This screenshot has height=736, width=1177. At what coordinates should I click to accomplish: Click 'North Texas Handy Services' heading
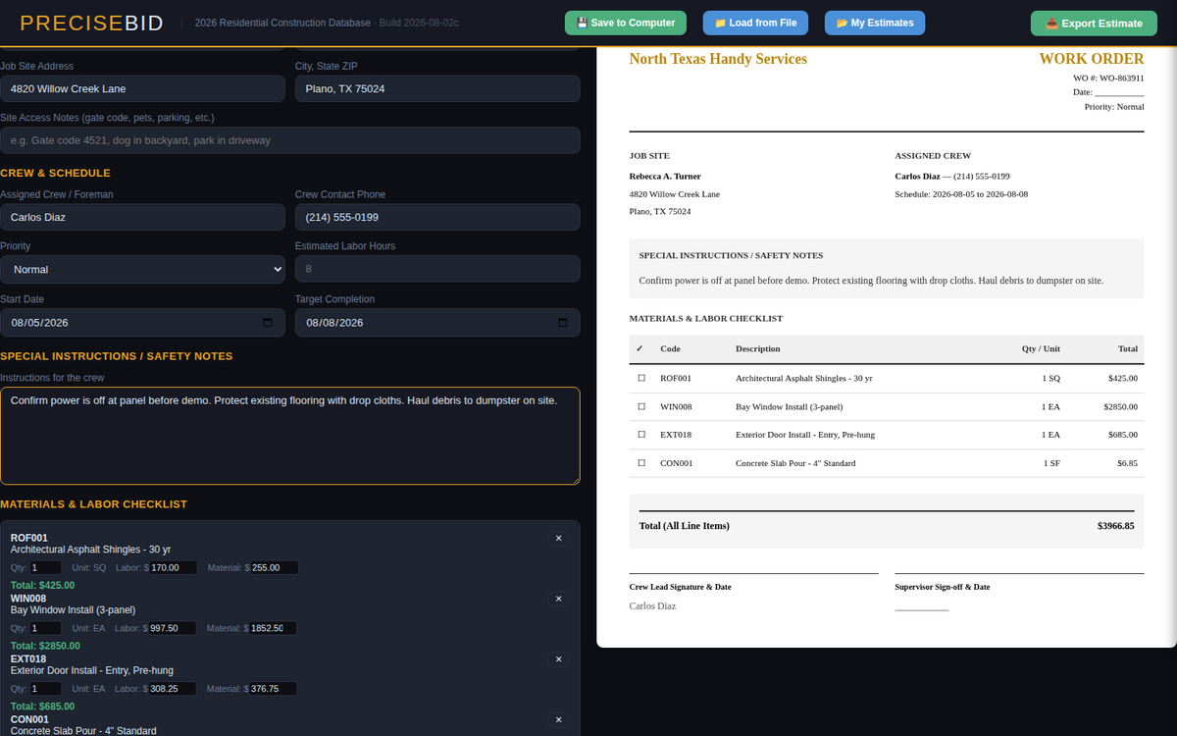point(718,59)
